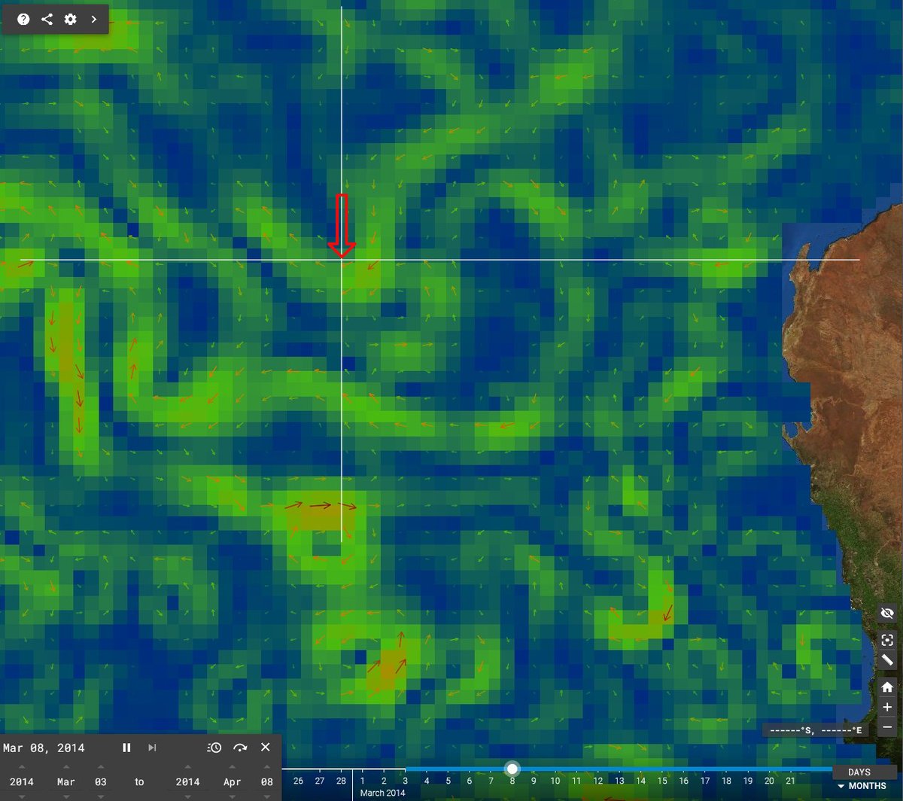Click day 3 on the timeline

tap(405, 781)
